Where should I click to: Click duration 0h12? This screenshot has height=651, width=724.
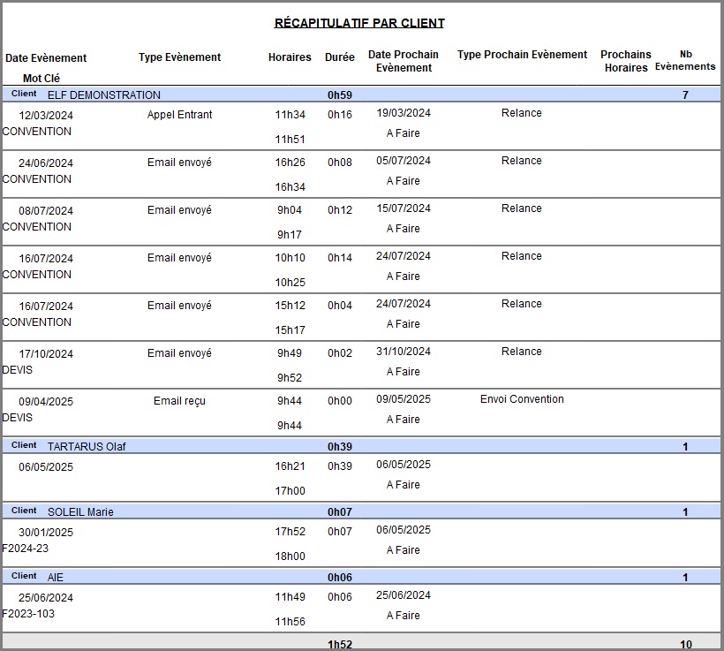coord(340,209)
